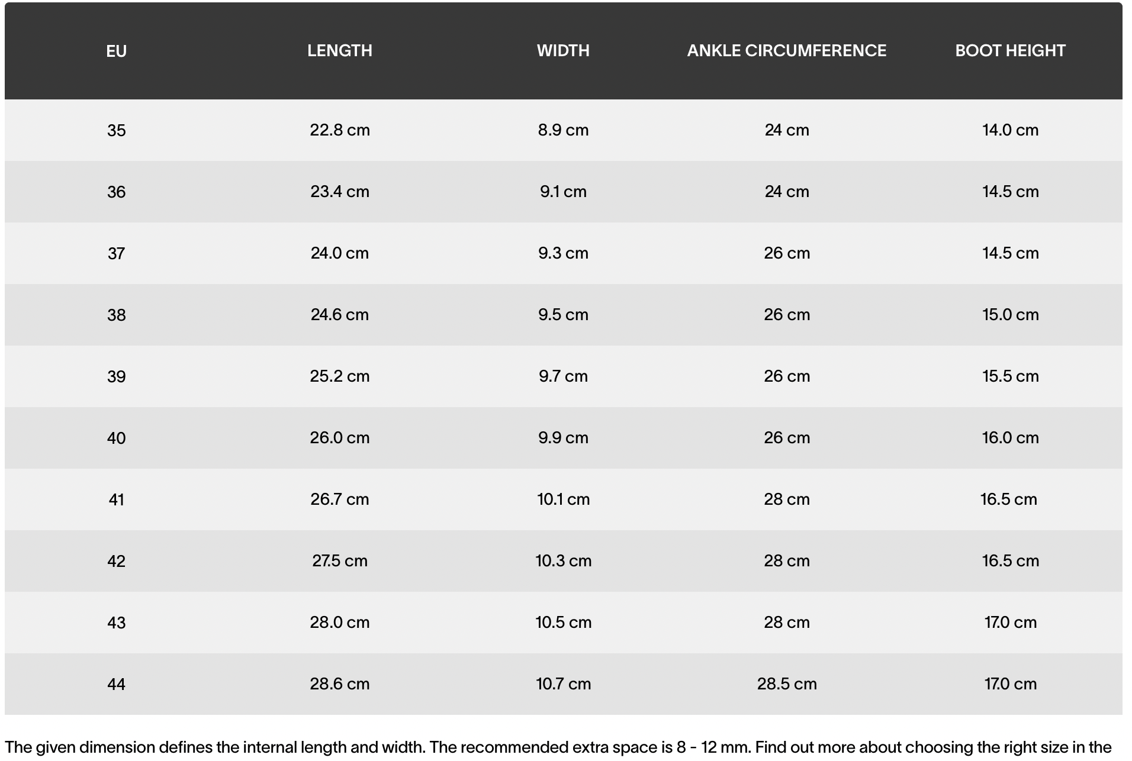The height and width of the screenshot is (761, 1132).
Task: Select the EU size 44 cell
Action: [x=116, y=684]
